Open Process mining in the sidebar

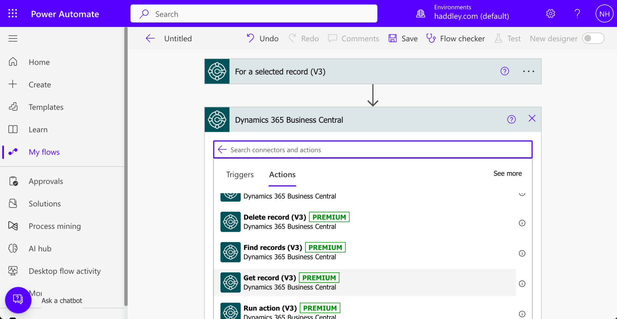[54, 226]
